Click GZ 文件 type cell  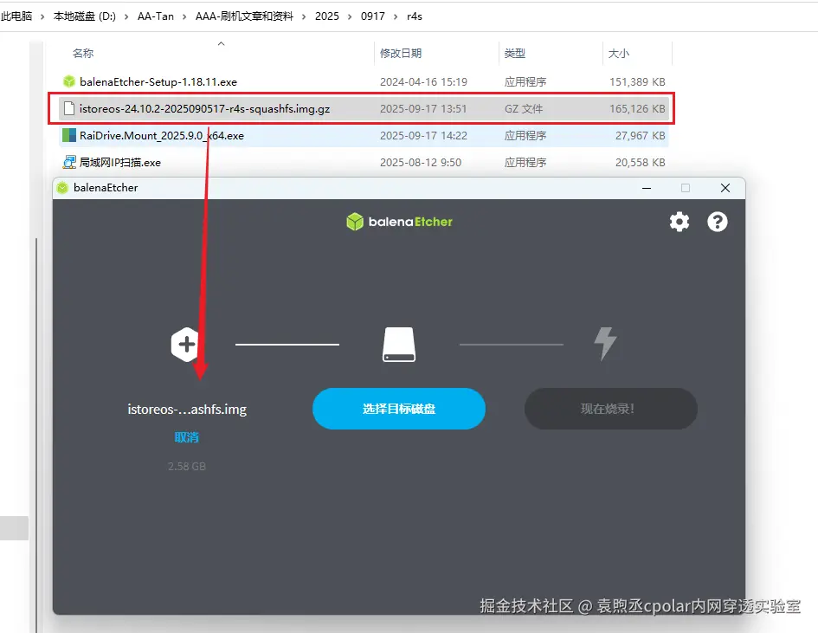pyautogui.click(x=523, y=108)
